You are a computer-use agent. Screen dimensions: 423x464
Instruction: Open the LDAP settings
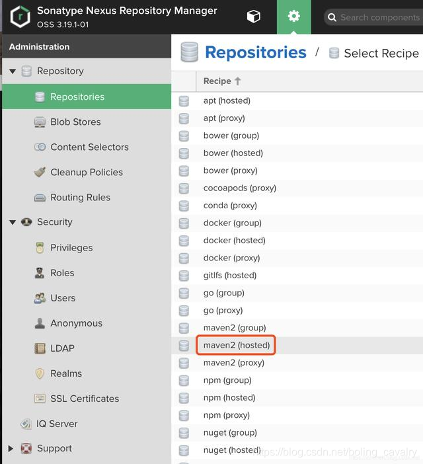pyautogui.click(x=62, y=348)
